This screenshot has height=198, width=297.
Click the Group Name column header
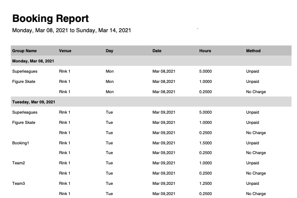pyautogui.click(x=24, y=51)
